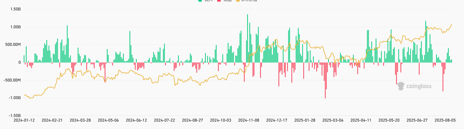The image size is (464, 129).
Task: Click the -500.00M y-axis label
Action: pos(12,80)
